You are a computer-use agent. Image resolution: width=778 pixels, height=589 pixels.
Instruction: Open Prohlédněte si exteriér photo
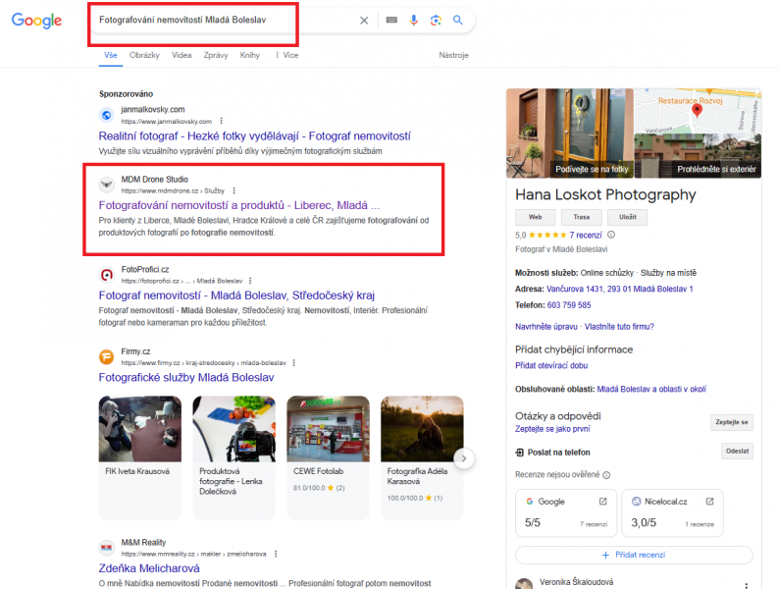699,155
